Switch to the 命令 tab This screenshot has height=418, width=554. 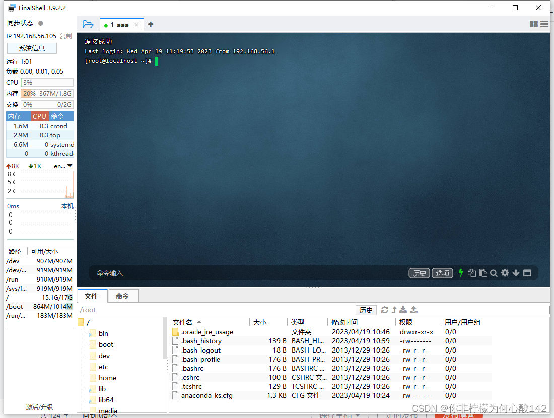[x=123, y=296]
